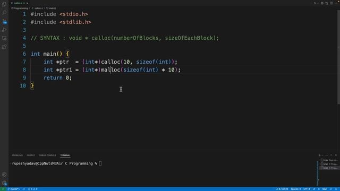Click return 0; on line 9

(x=58, y=78)
